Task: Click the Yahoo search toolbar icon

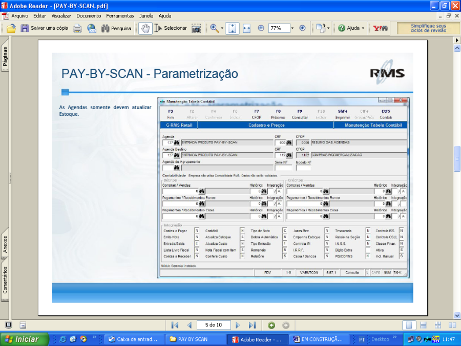Action: pyautogui.click(x=380, y=28)
